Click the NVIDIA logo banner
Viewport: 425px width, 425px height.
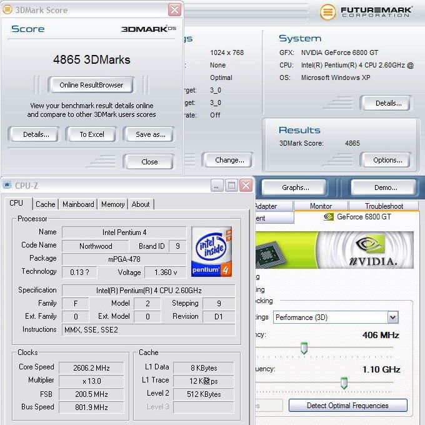coord(334,250)
